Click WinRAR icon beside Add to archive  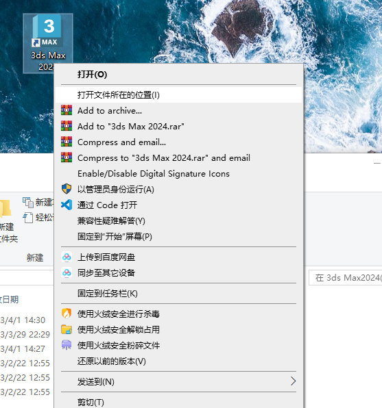(67, 110)
